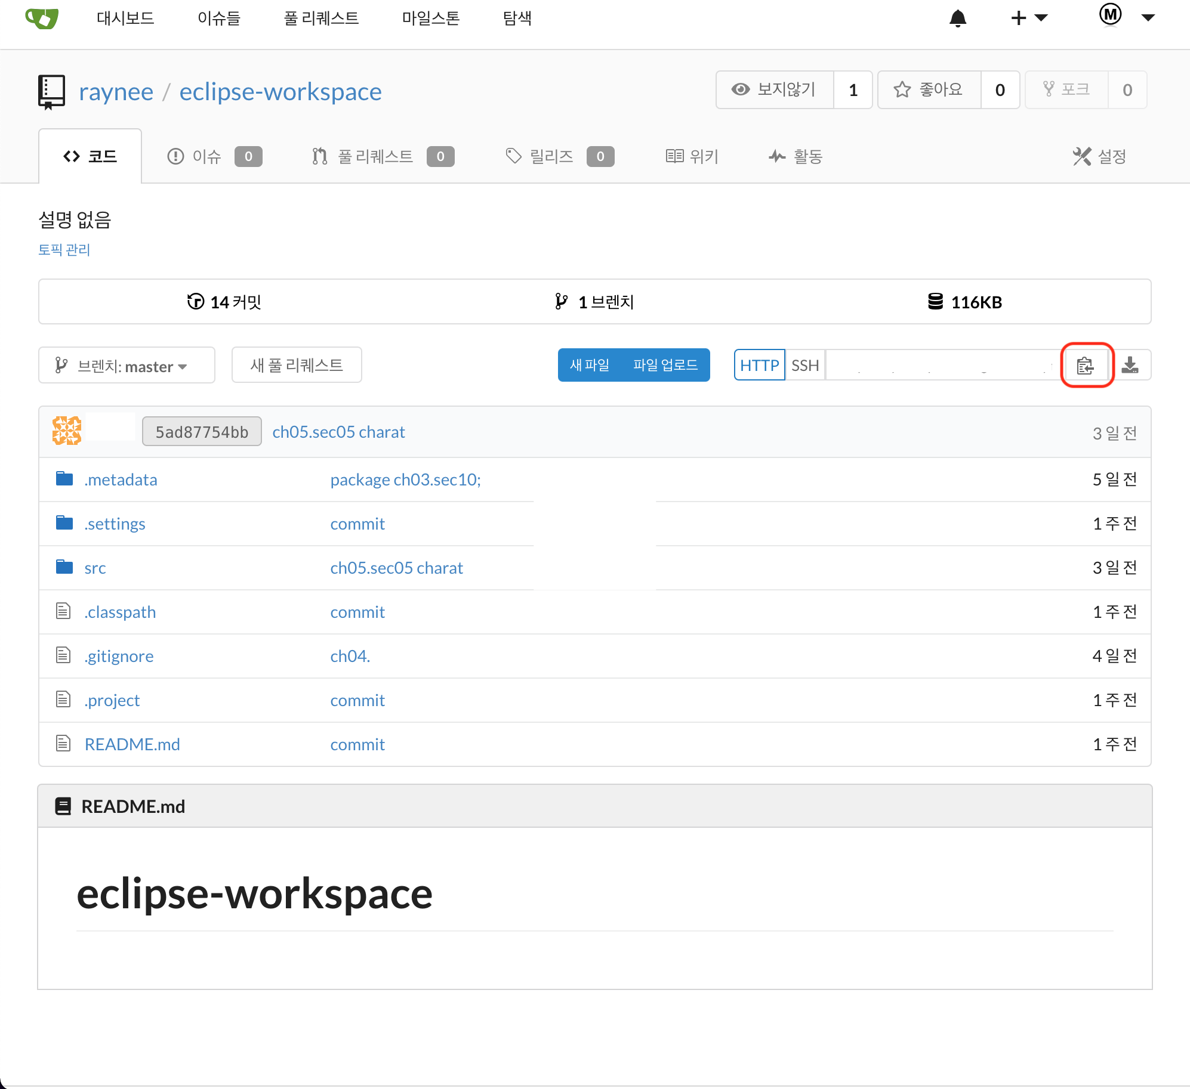Click the 새 풀 리퀘스트 button
Image resolution: width=1190 pixels, height=1089 pixels.
pos(297,365)
